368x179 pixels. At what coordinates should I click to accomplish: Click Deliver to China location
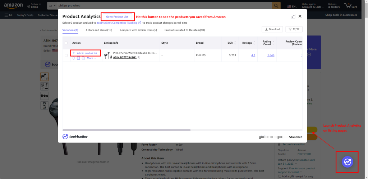(34, 5)
